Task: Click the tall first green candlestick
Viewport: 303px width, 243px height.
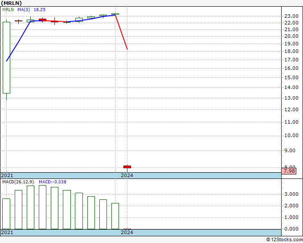Action: pos(6,57)
